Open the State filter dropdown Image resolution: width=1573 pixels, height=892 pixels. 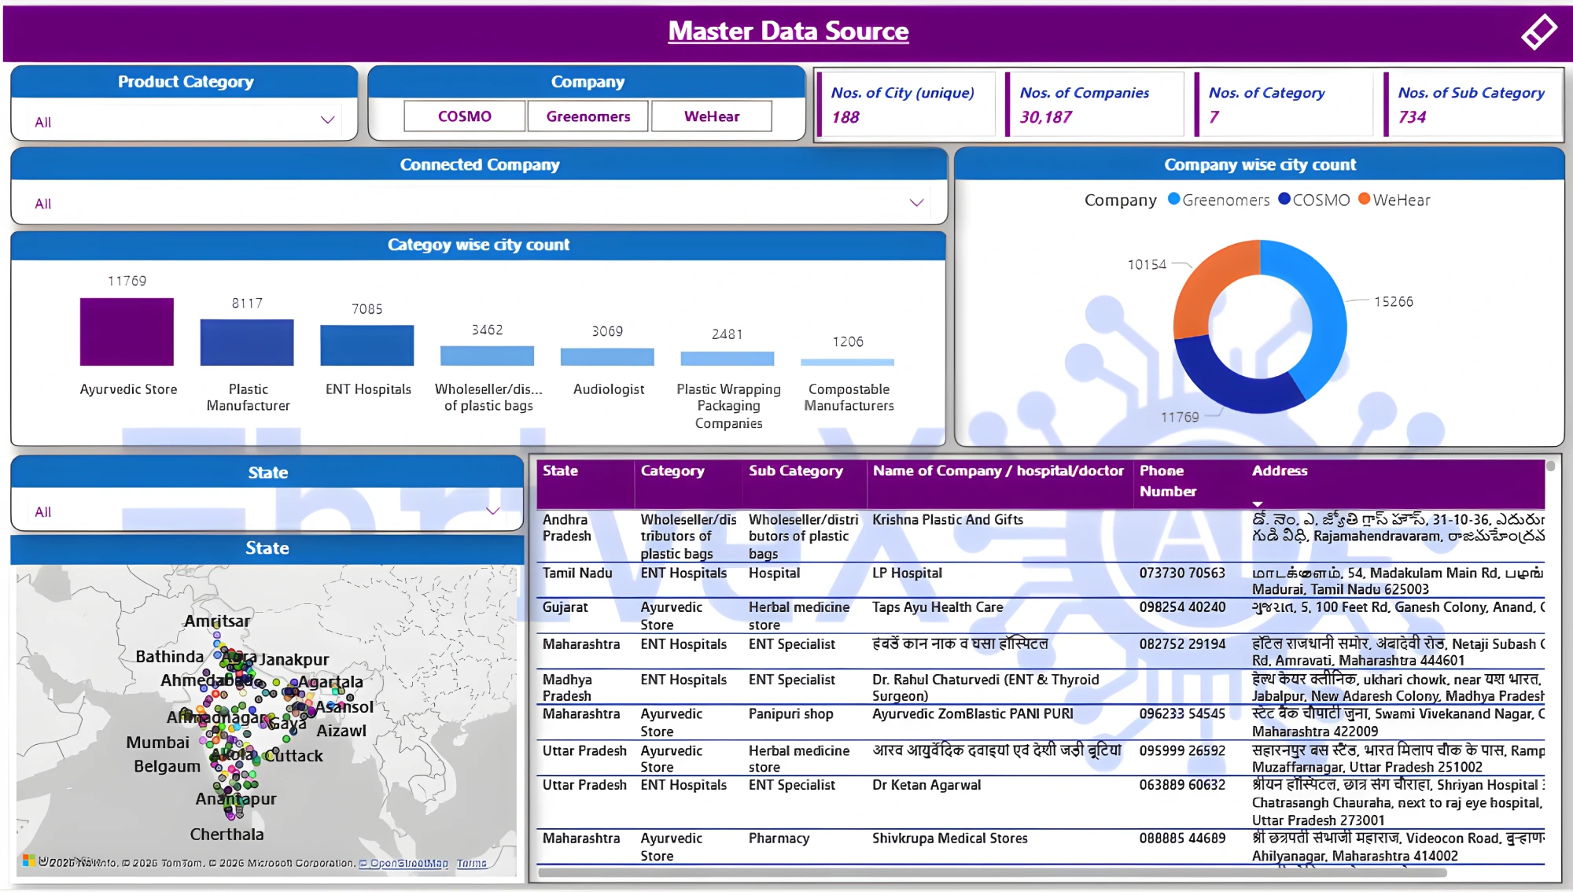click(493, 511)
